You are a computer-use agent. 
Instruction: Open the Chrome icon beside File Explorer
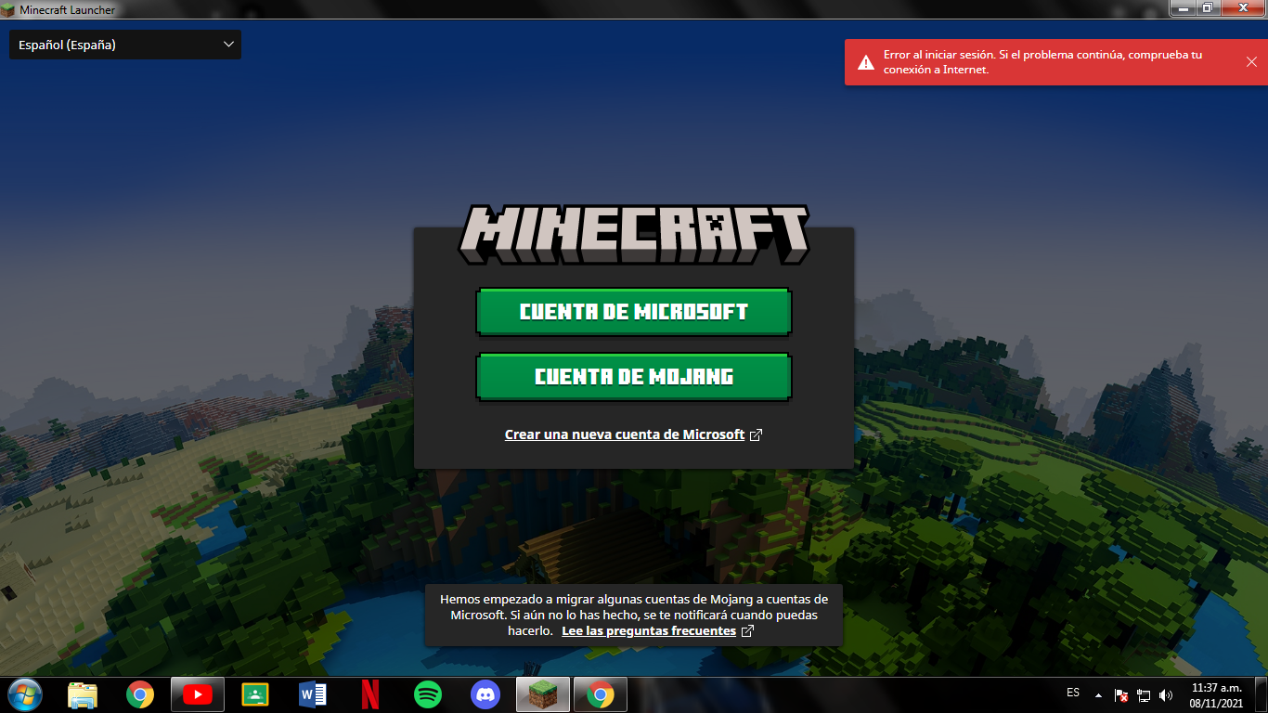[x=140, y=694]
